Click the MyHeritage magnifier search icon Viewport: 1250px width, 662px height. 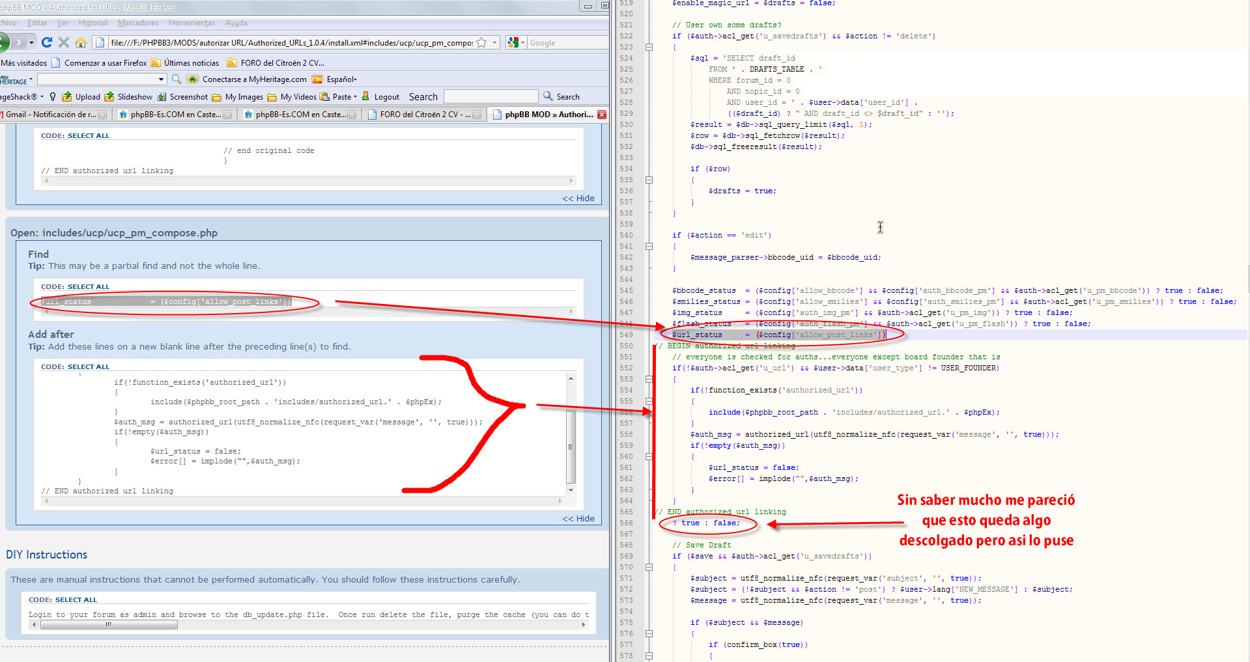[177, 79]
